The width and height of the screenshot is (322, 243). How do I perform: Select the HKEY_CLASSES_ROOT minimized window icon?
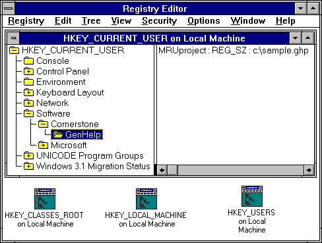45,199
